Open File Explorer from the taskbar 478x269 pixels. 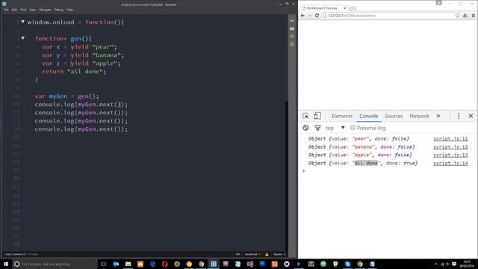coord(128,264)
